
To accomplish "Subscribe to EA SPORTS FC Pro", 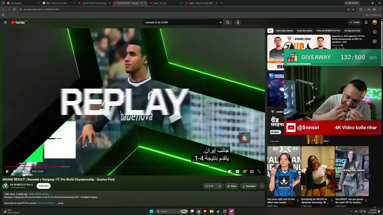I will pos(43,186).
